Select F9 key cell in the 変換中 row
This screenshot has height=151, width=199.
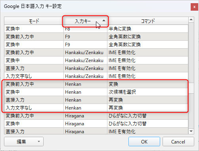click(x=85, y=45)
